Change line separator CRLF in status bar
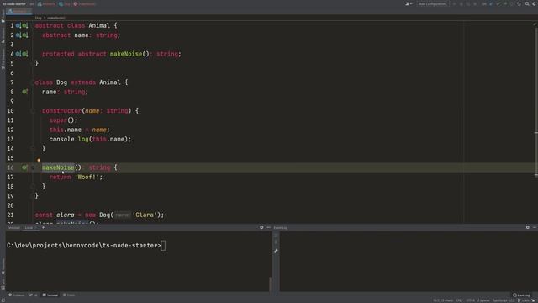538x303 pixels. [460, 300]
